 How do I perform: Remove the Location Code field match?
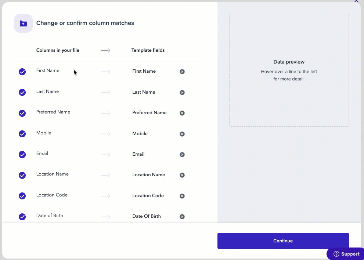[x=182, y=196]
